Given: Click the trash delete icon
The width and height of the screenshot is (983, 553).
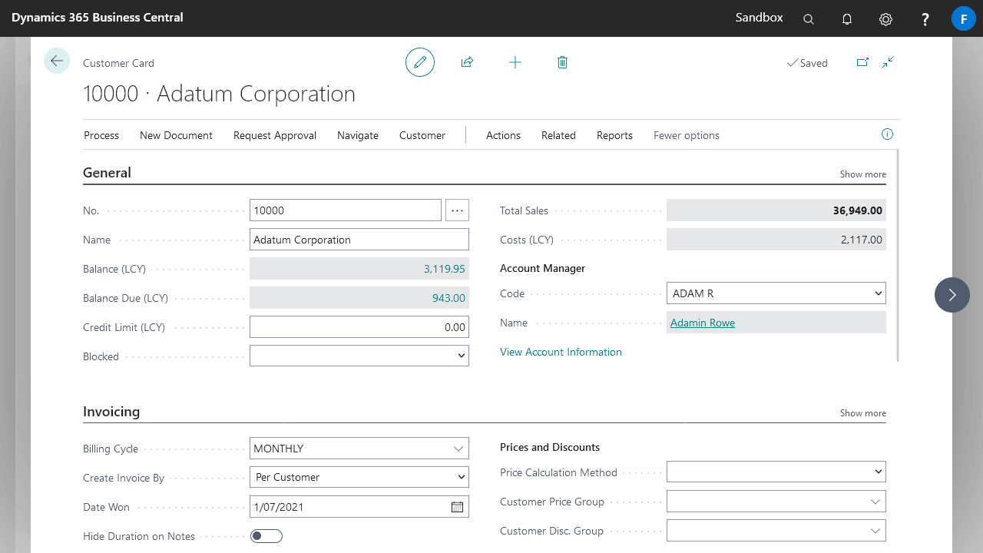Looking at the screenshot, I should pyautogui.click(x=562, y=62).
